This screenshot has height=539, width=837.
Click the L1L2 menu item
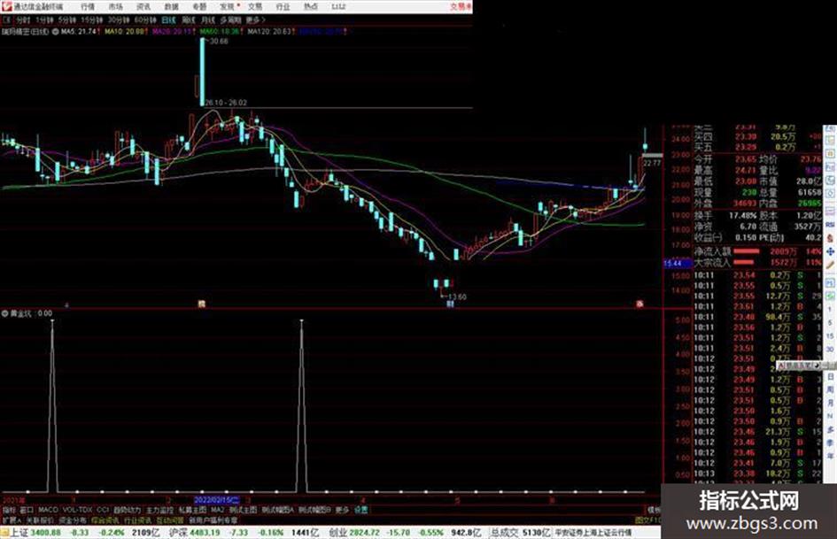pos(338,6)
